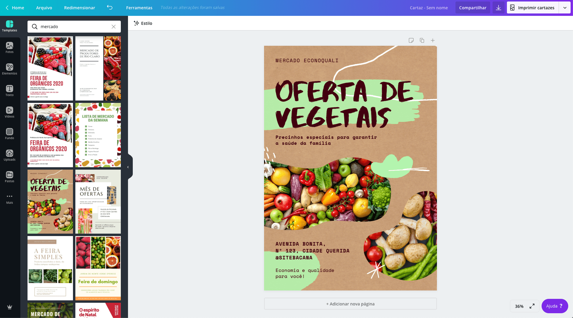Open the Redimensionar menu
Image resolution: width=573 pixels, height=318 pixels.
point(80,8)
